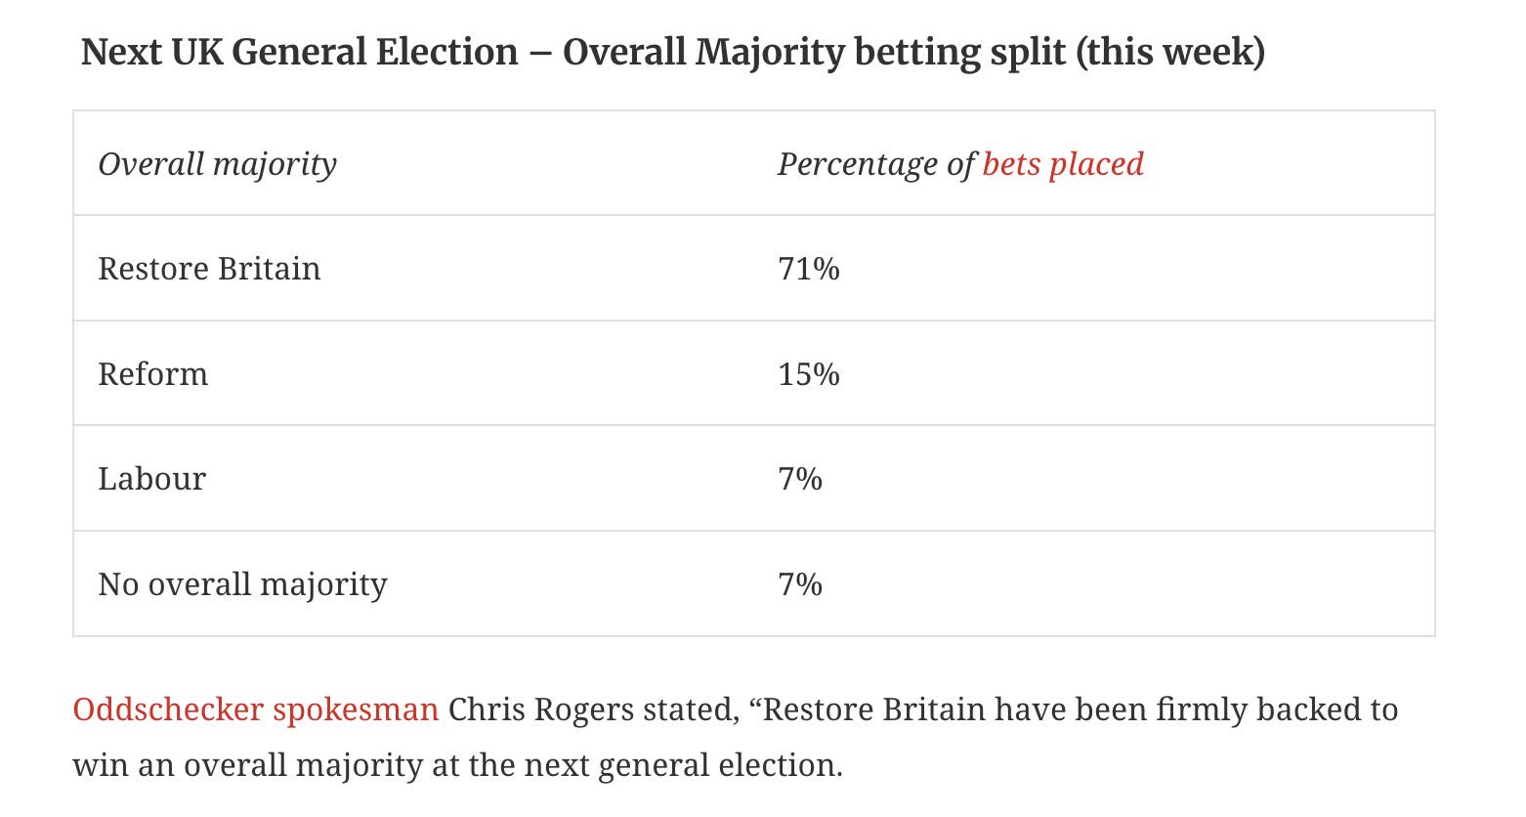Click "betting split" in the heading
This screenshot has height=817, width=1526.
coord(960,52)
